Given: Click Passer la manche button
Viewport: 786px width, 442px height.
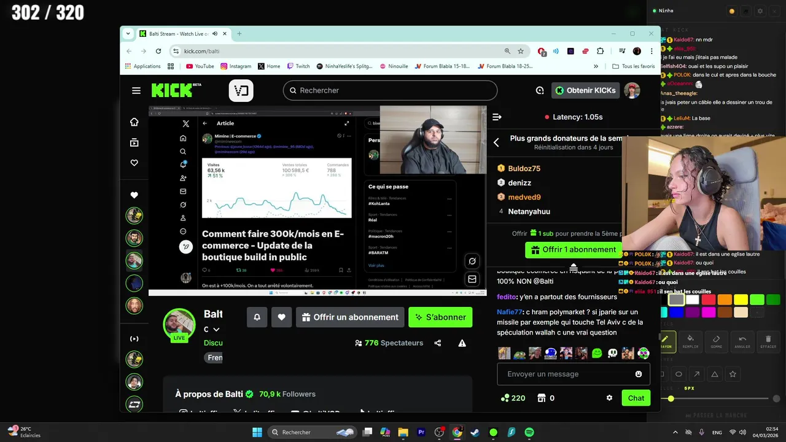Looking at the screenshot, I should coord(715,416).
